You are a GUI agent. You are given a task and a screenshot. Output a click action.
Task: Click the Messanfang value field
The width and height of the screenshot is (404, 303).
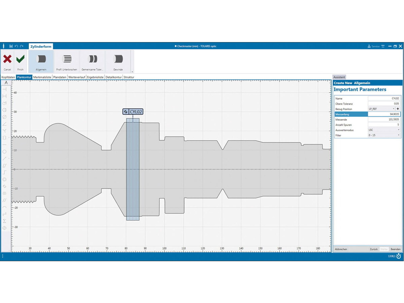coord(384,114)
